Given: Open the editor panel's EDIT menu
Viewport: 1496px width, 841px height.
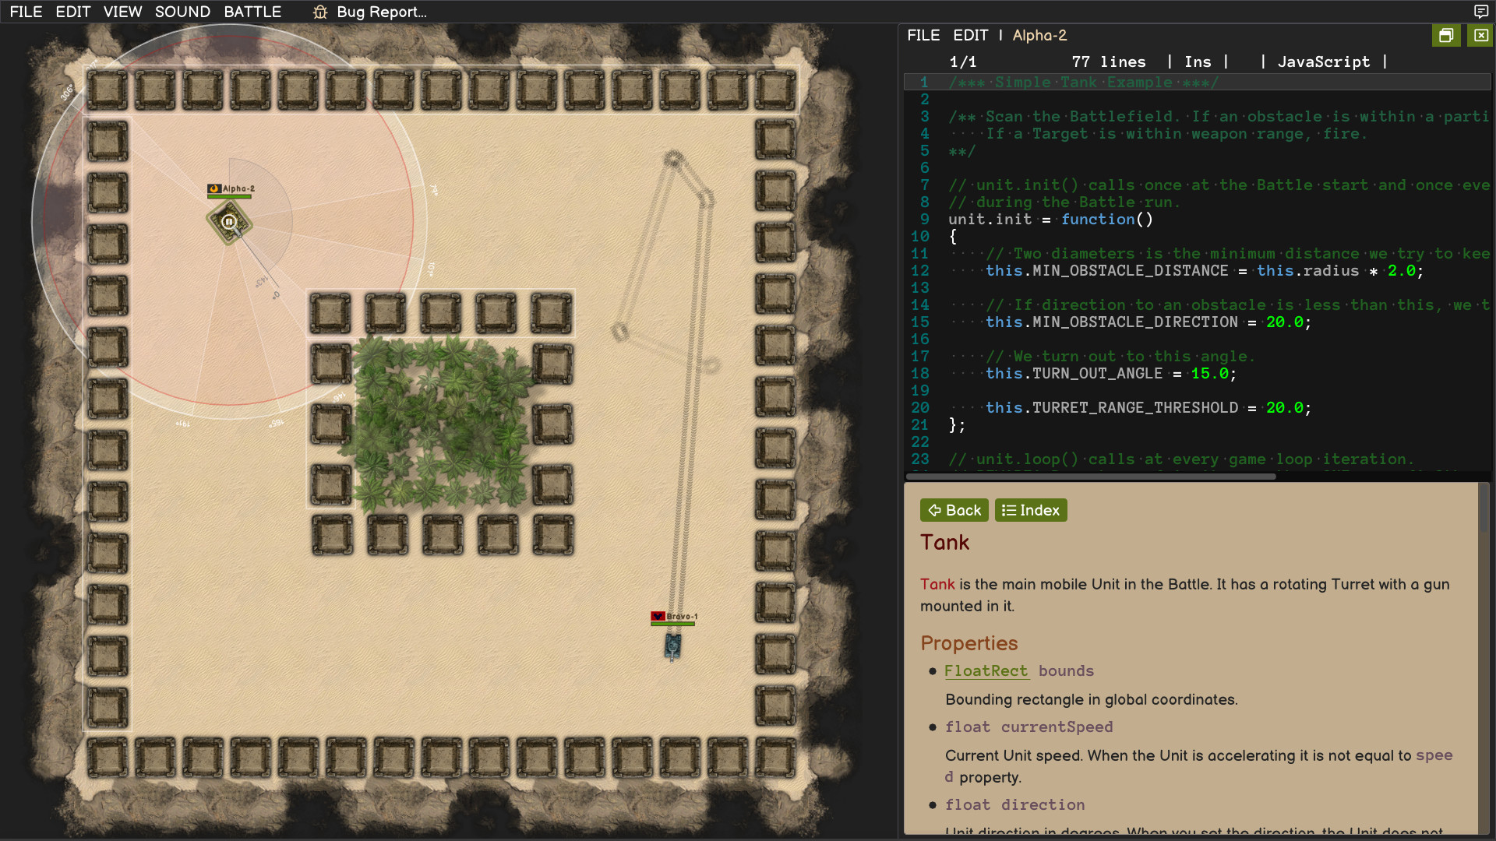Looking at the screenshot, I should point(972,35).
